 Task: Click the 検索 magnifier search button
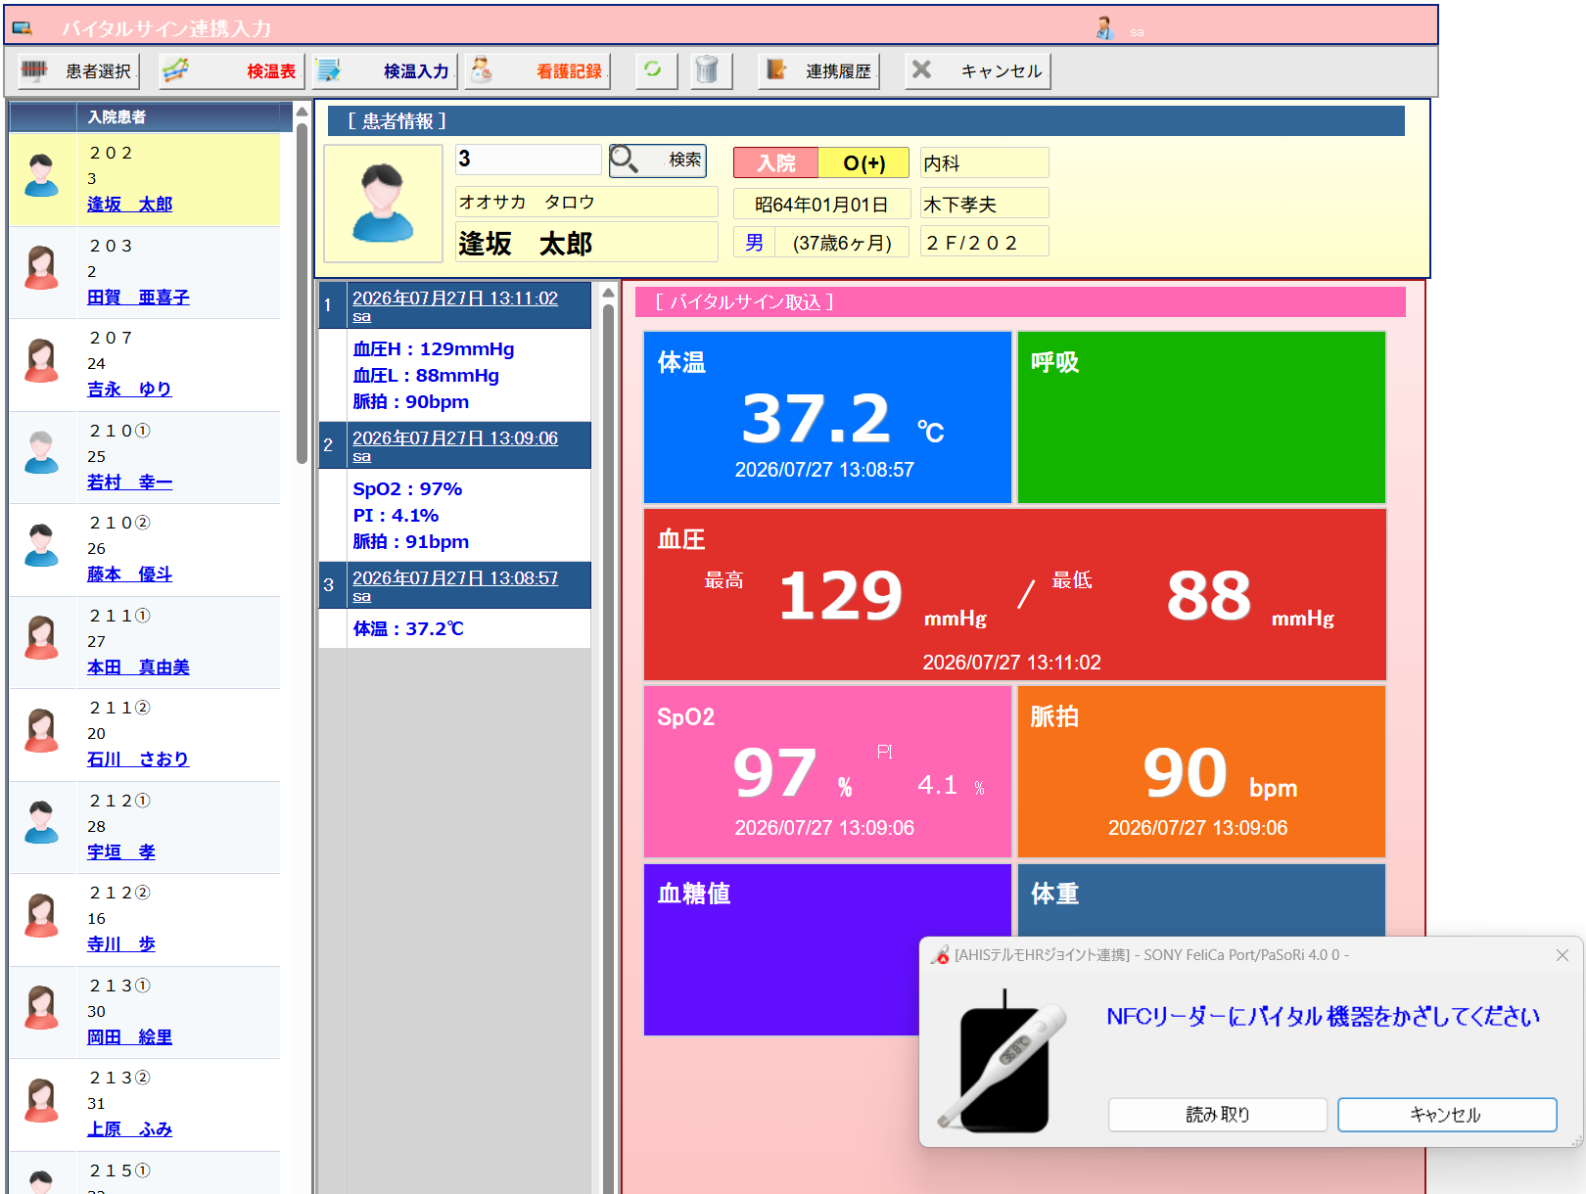point(657,160)
